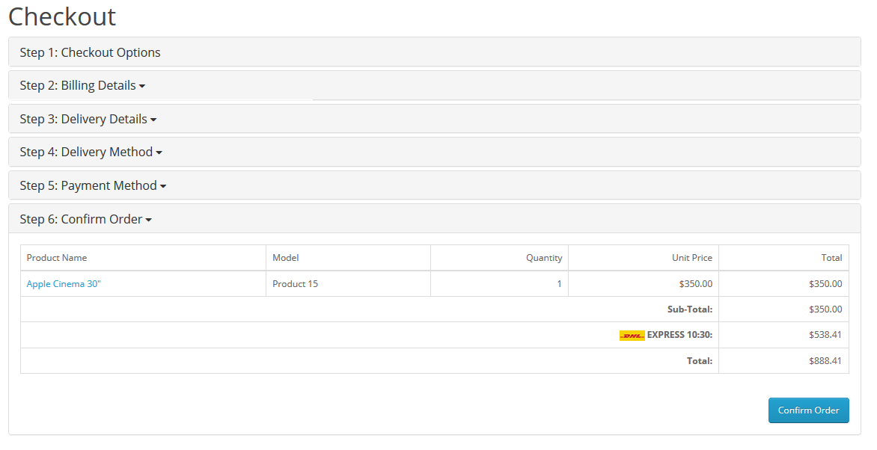Image resolution: width=877 pixels, height=450 pixels.
Task: Click the "Checkout" page title
Action: [x=62, y=16]
